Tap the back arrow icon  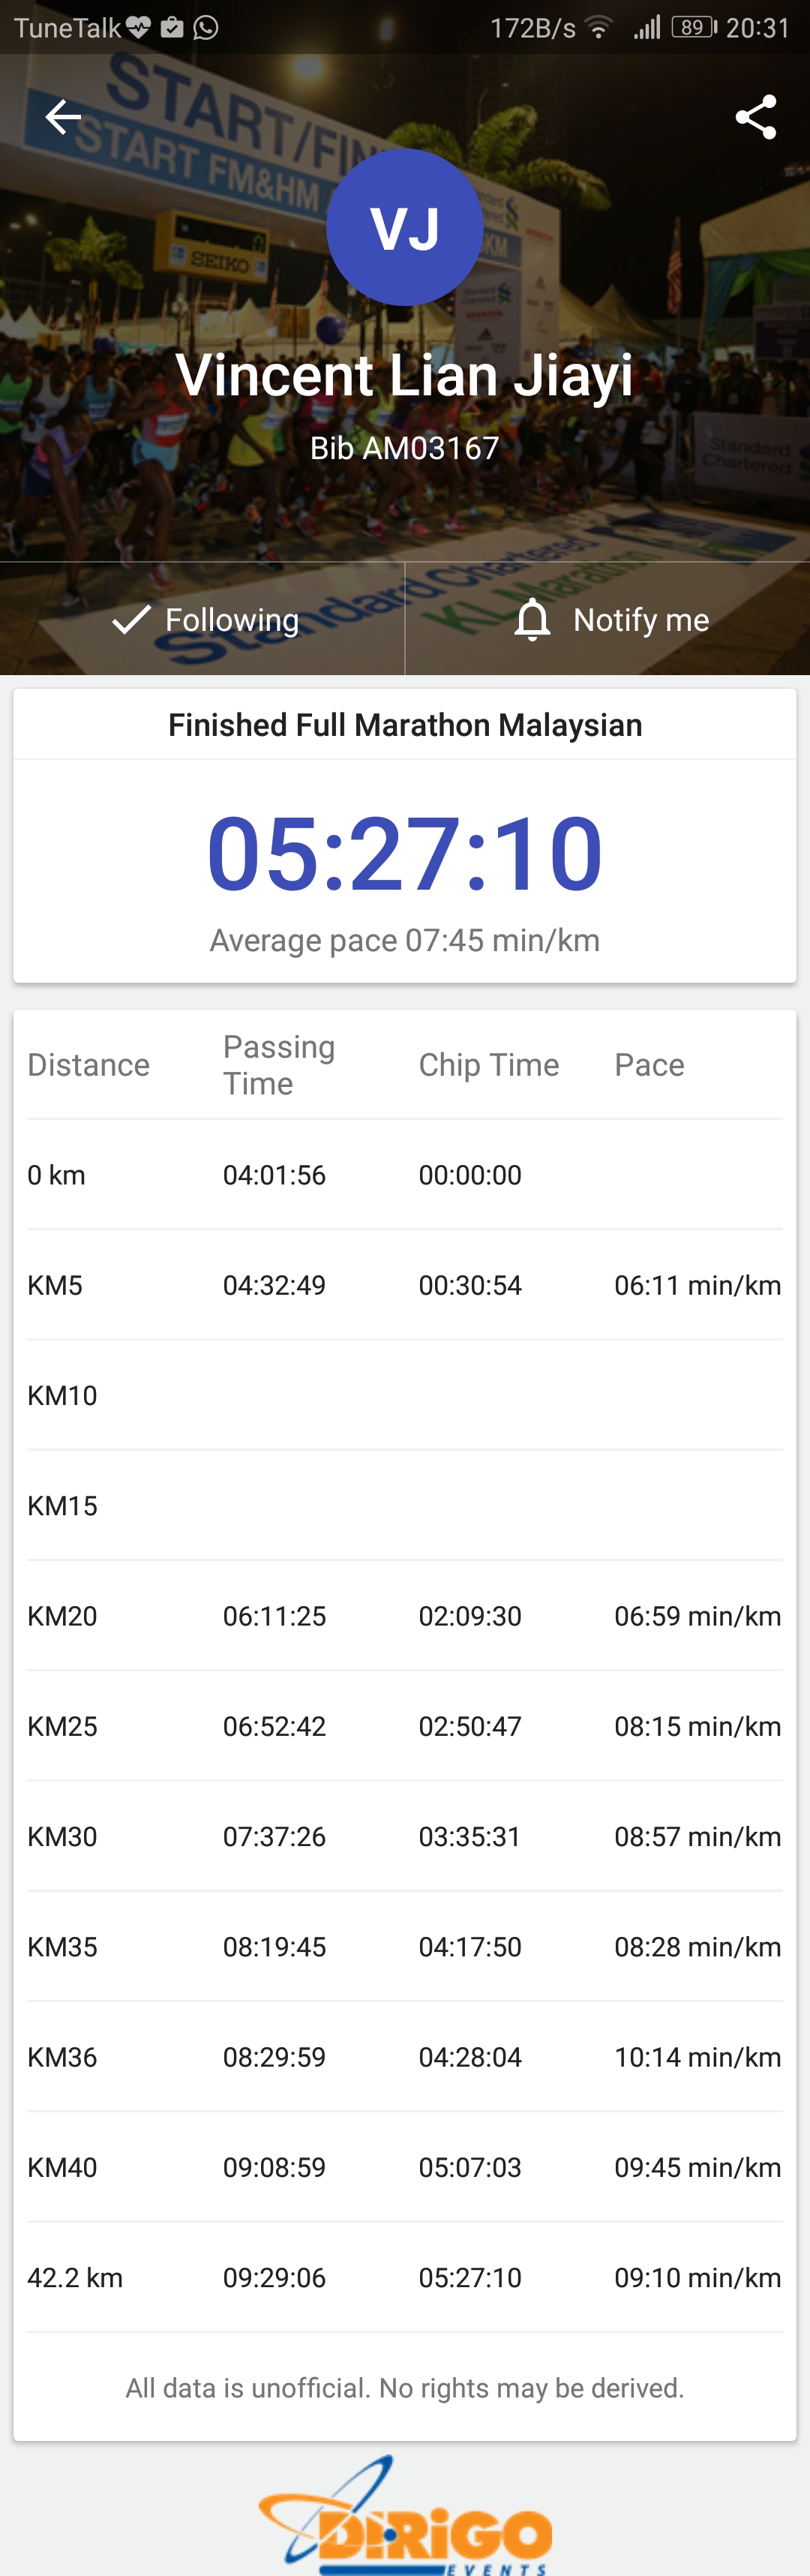63,117
